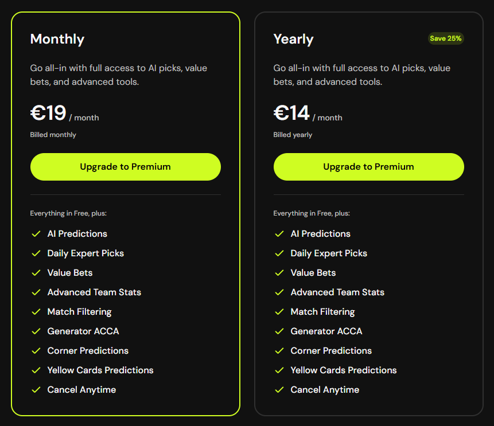Select the Yearly plan heading
494x426 pixels.
293,40
